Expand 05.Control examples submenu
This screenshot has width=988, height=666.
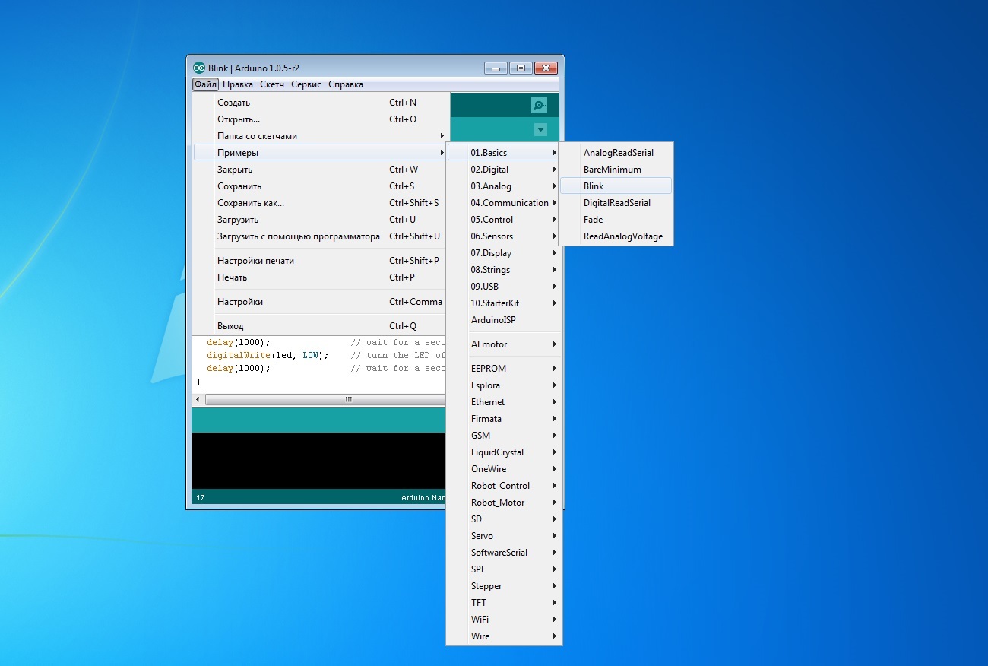click(x=504, y=220)
